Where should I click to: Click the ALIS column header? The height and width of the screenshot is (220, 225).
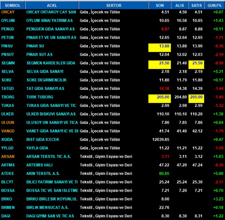pyautogui.click(x=180, y=5)
